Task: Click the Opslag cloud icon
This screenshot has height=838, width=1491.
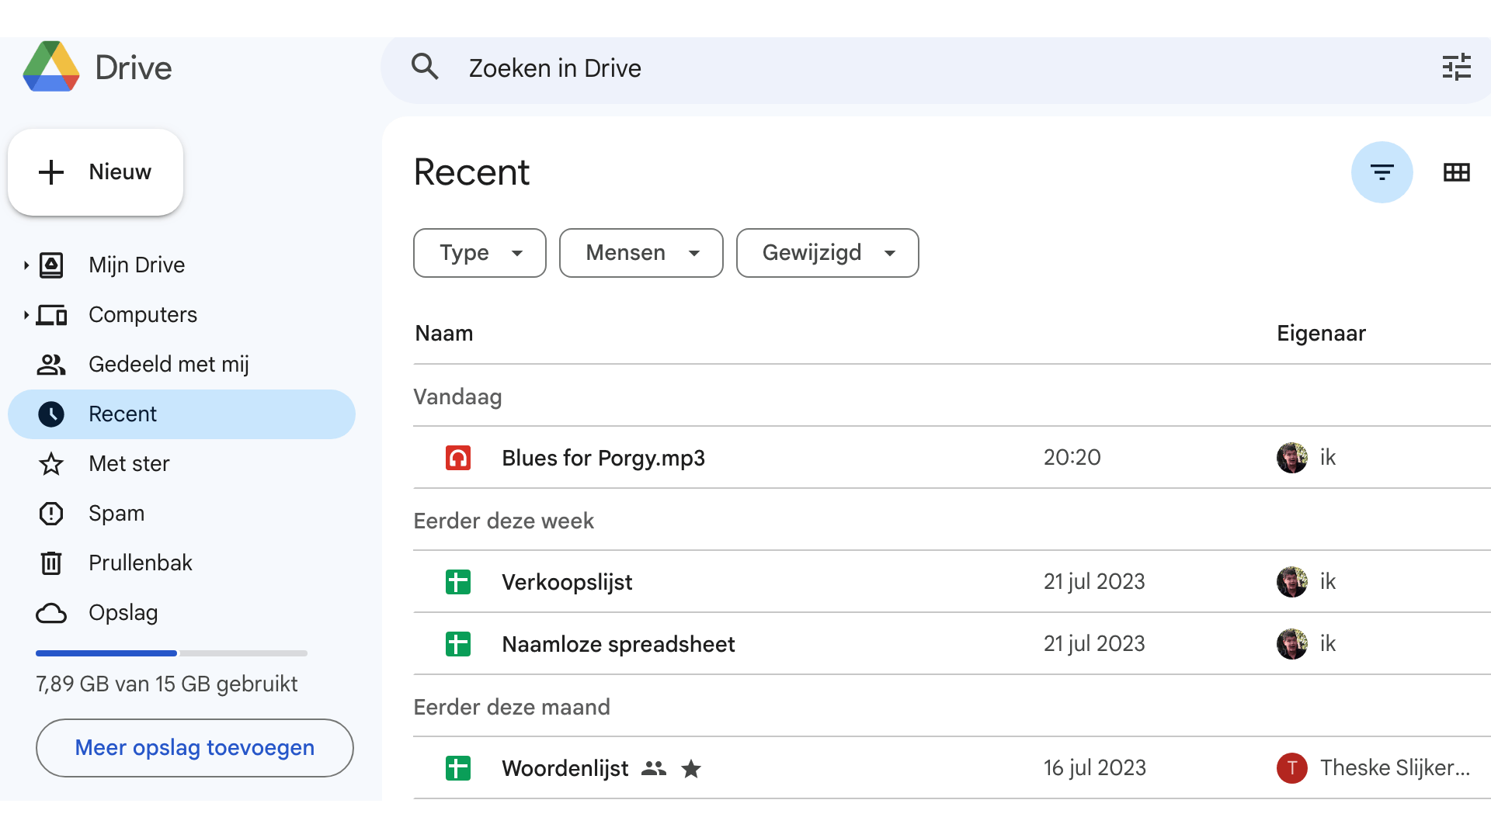Action: 50,613
